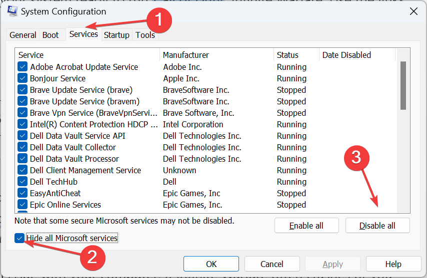
Task: Click the Dell manufacturer cell for TechHub
Action: pos(169,182)
